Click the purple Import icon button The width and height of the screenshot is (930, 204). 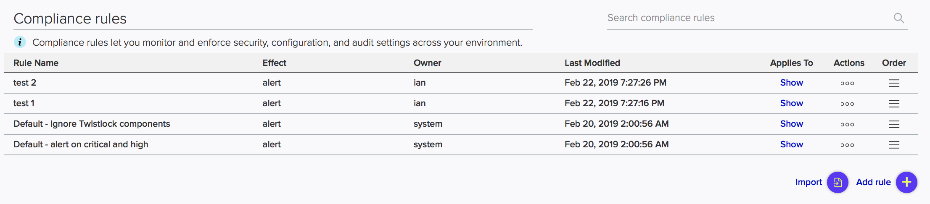coord(838,182)
